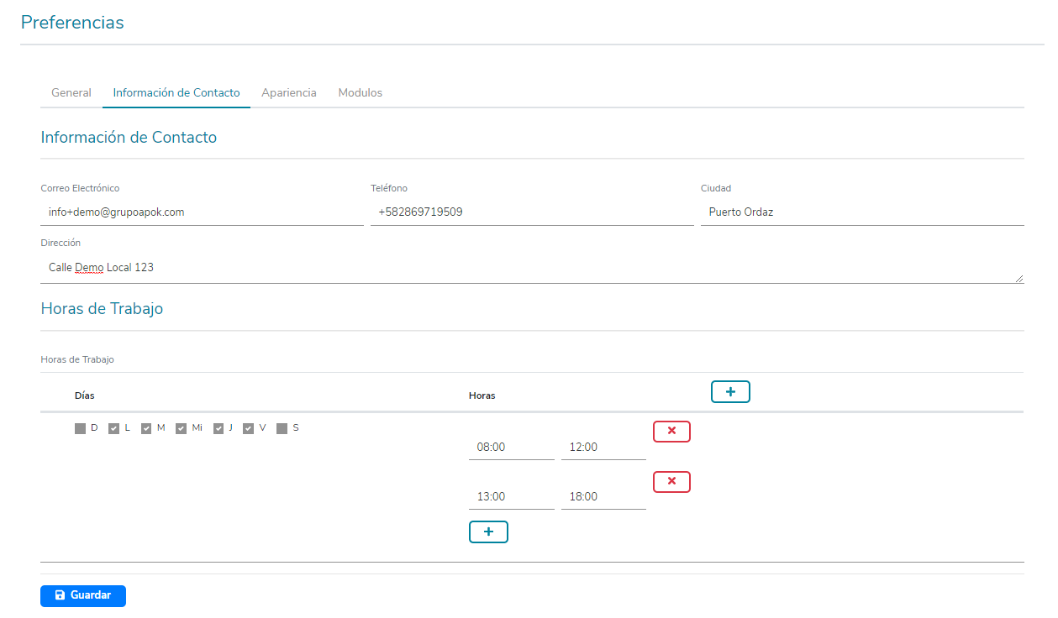This screenshot has height=618, width=1058.
Task: Open the Apariencia tab
Action: 289,93
